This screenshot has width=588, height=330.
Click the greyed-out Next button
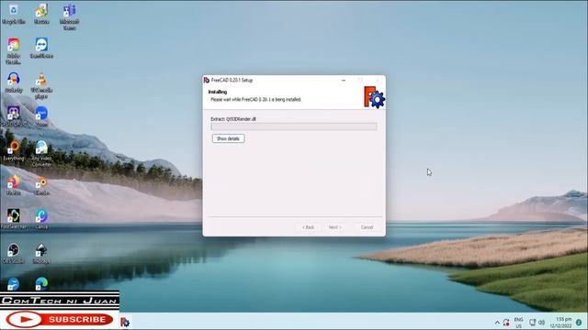click(x=334, y=227)
